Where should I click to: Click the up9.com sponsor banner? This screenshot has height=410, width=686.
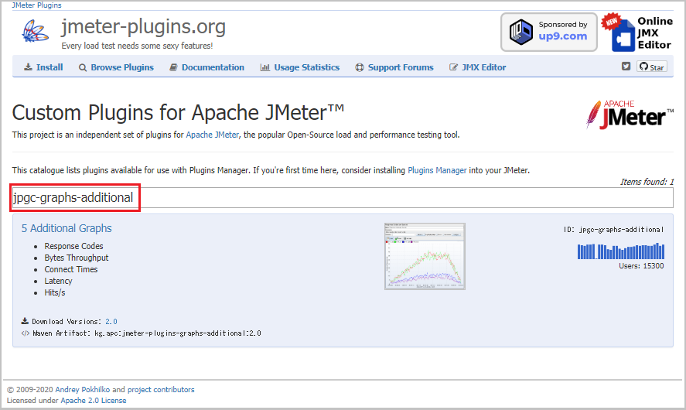click(x=549, y=32)
